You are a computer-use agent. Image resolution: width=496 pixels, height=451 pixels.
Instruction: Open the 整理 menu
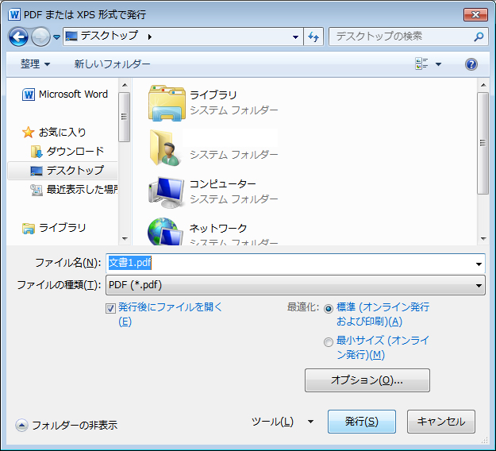(x=35, y=64)
